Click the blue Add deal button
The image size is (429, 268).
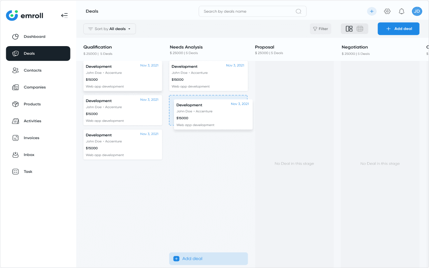[398, 28]
